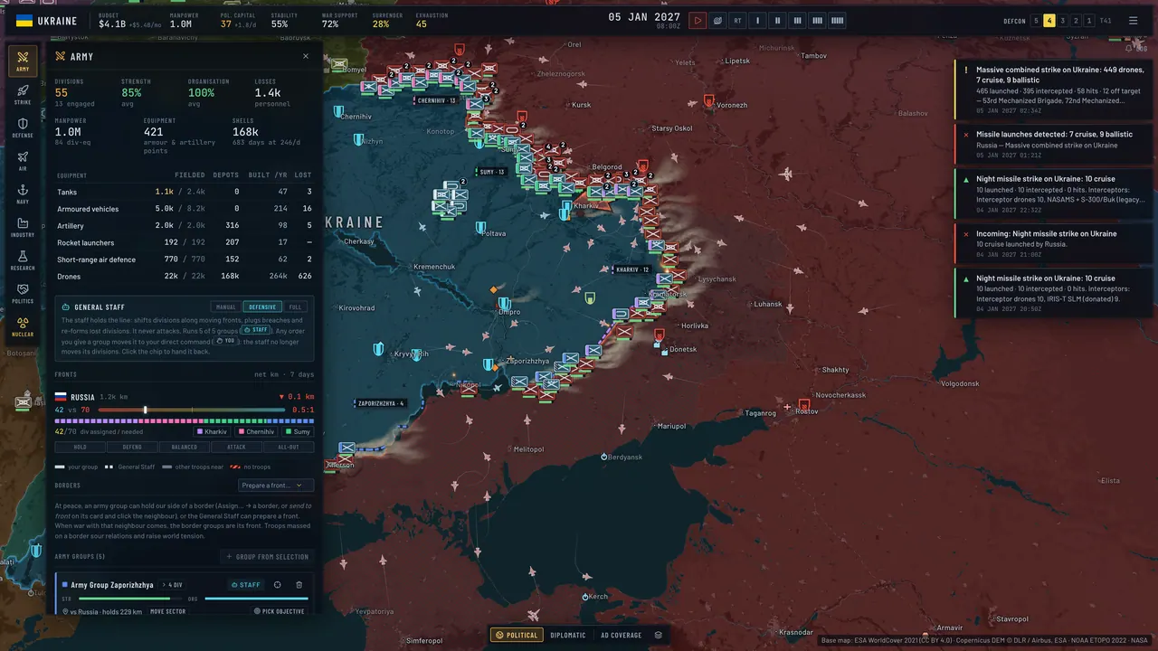Click the Kharkiv - 12 map label

coord(632,269)
